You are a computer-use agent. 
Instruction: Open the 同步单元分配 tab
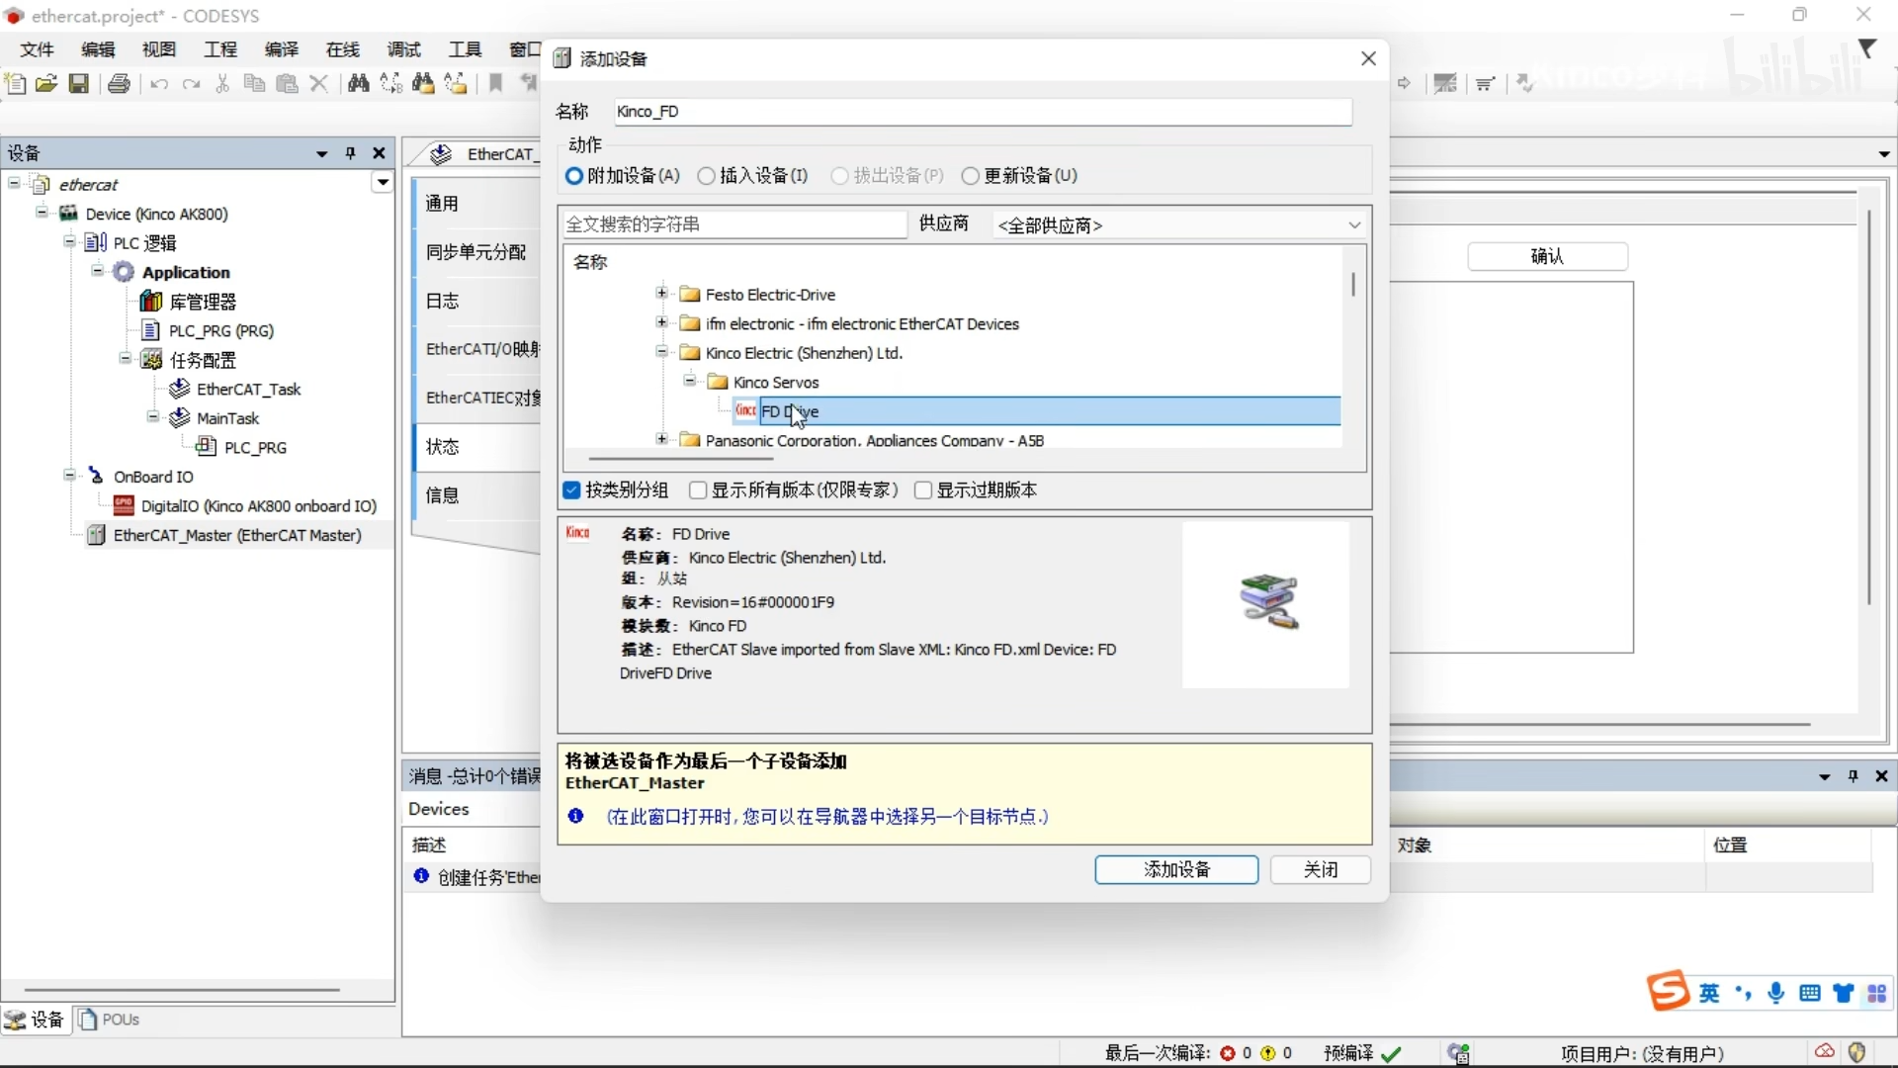click(476, 252)
